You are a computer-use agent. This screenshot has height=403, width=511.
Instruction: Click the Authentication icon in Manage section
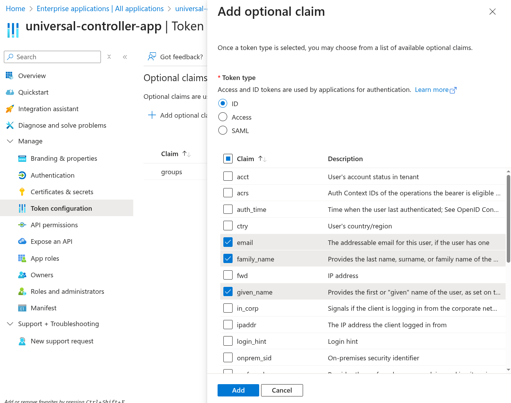22,175
